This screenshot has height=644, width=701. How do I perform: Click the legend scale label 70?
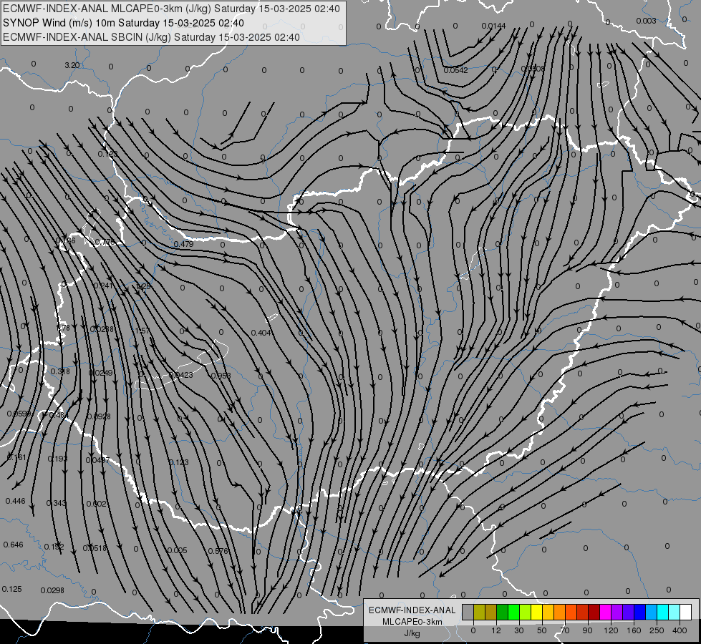click(x=565, y=630)
